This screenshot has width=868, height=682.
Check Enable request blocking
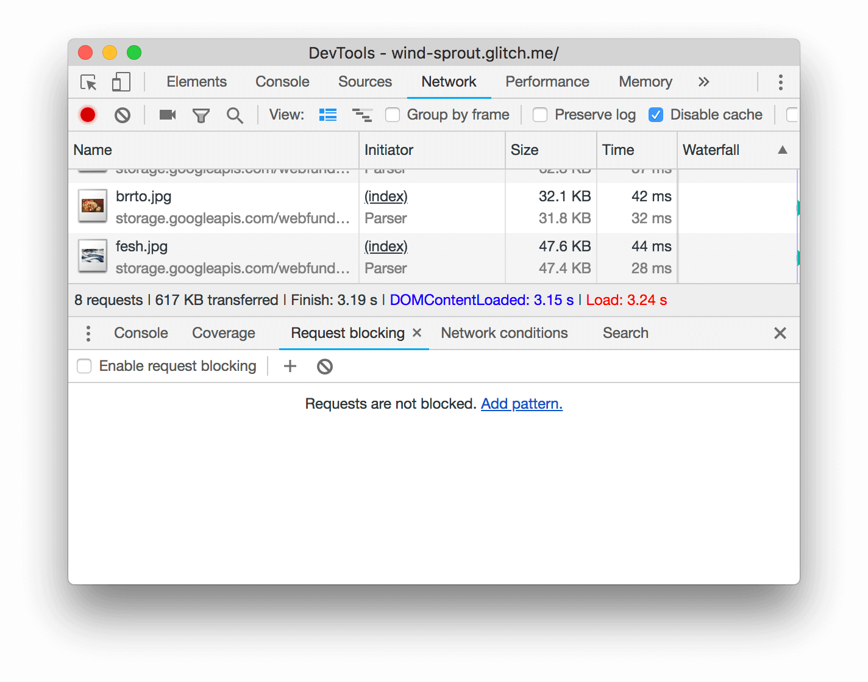[84, 366]
